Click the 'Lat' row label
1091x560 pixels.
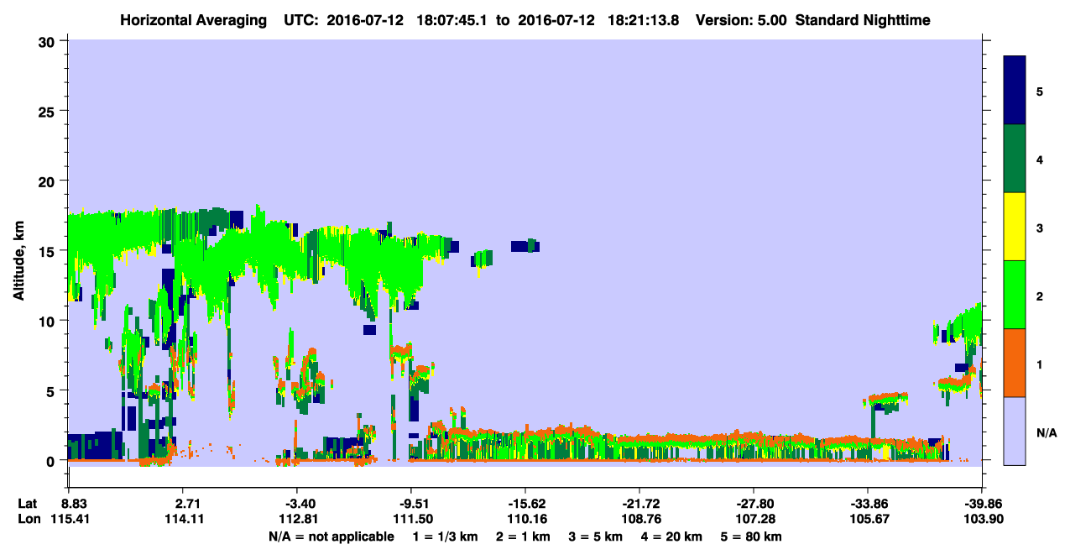pos(28,504)
